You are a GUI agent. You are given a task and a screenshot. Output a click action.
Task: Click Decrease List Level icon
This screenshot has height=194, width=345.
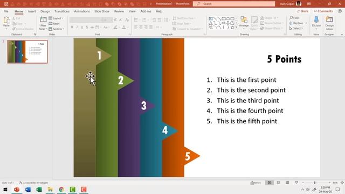pyautogui.click(x=154, y=20)
